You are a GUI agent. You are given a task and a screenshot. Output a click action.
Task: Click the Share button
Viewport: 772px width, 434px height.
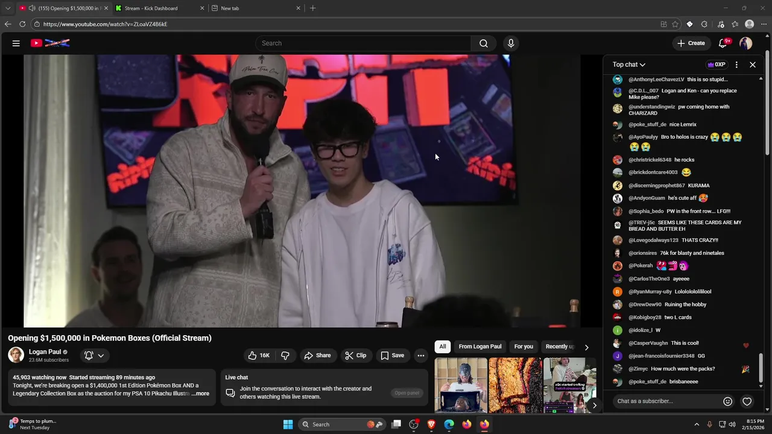tap(317, 356)
